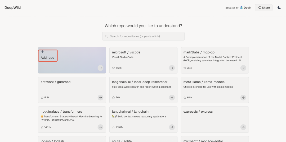Click the 3.4k star count
The width and height of the screenshot is (286, 142).
190,68
